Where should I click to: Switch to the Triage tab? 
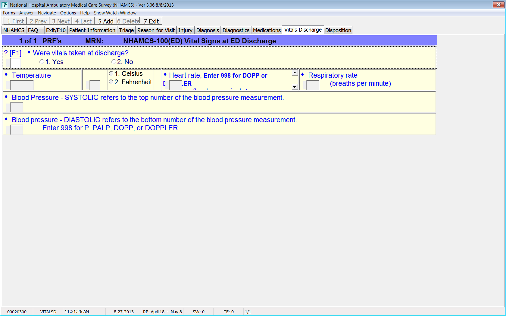point(126,30)
